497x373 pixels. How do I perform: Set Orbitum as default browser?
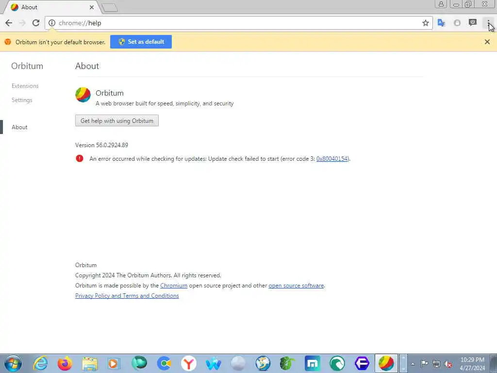coord(141,42)
